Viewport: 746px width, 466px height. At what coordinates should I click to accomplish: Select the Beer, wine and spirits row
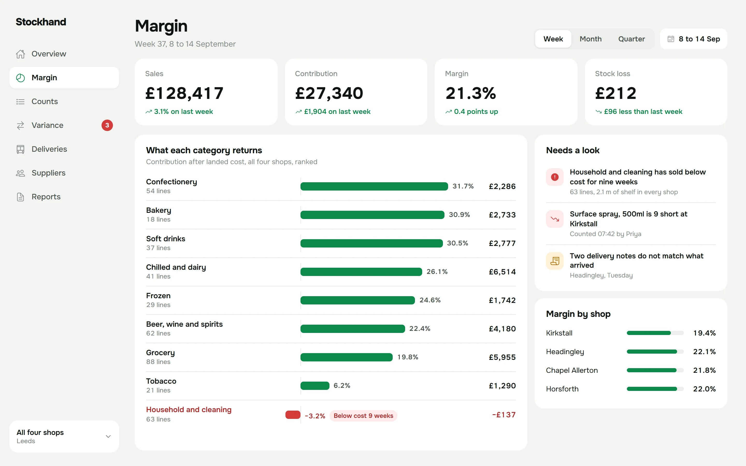331,329
